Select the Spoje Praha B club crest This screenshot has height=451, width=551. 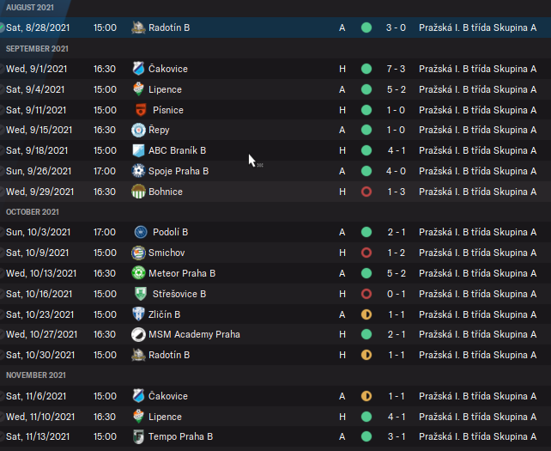[x=139, y=171]
